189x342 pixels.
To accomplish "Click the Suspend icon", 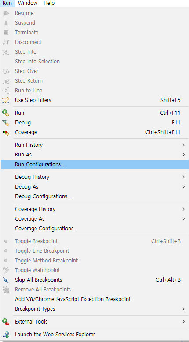I will (6, 23).
